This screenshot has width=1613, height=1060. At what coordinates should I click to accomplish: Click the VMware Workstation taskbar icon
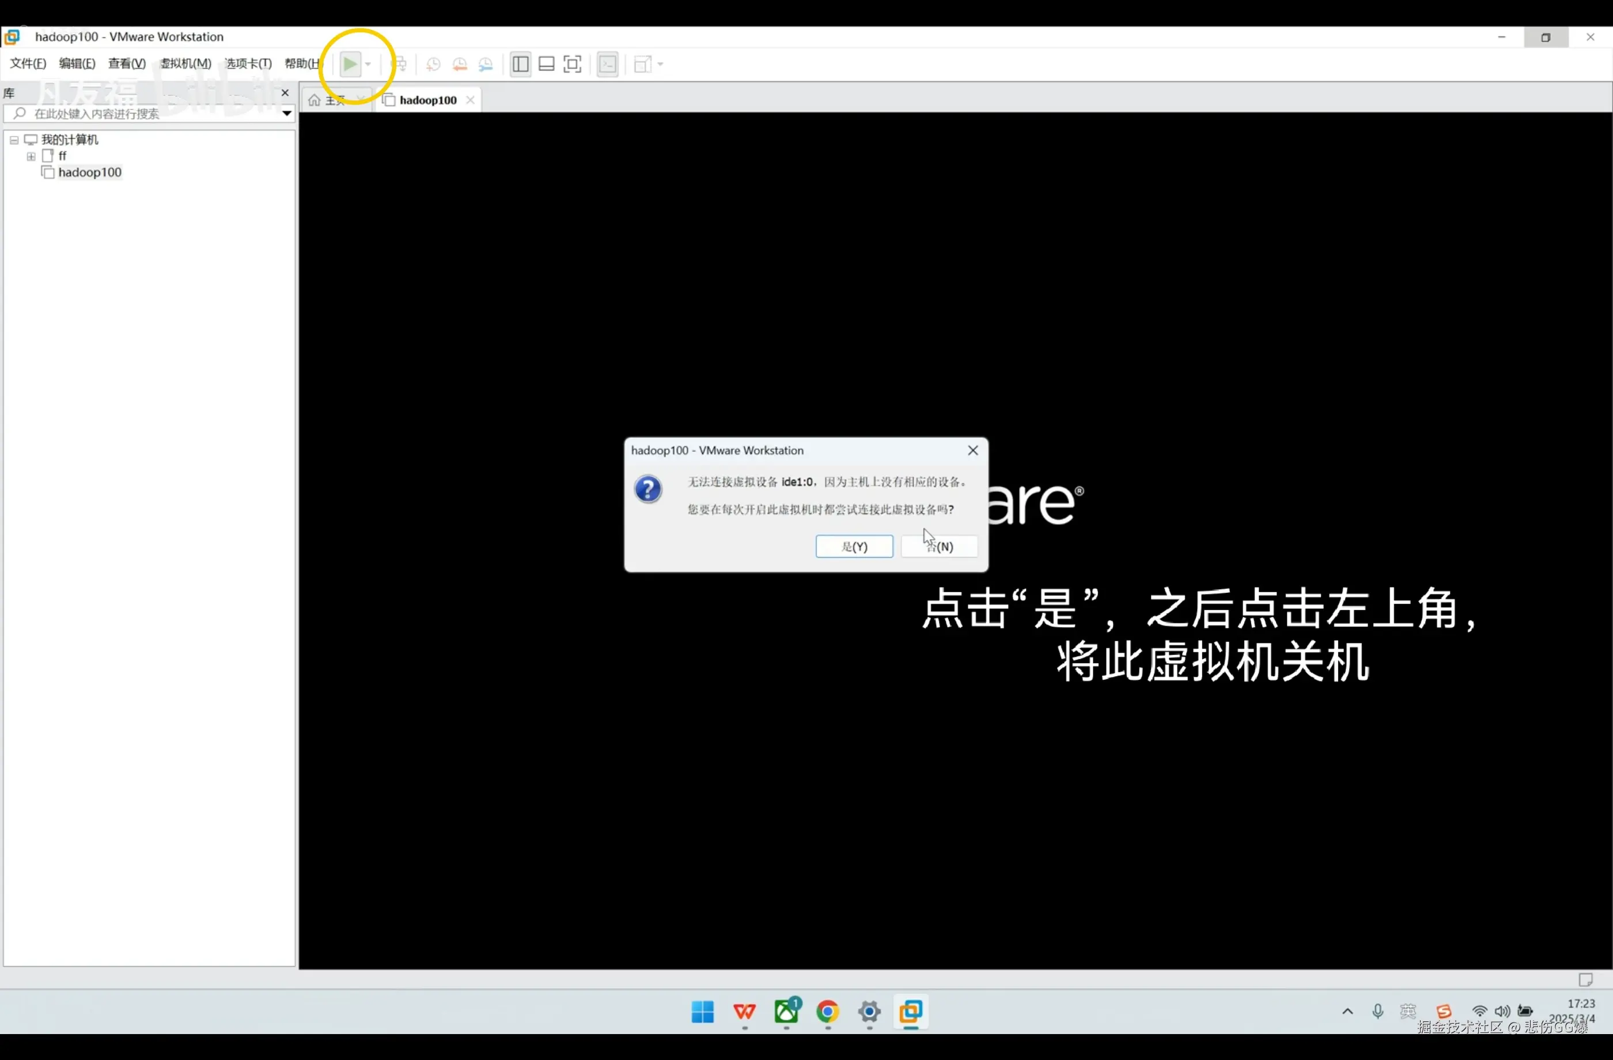911,1012
